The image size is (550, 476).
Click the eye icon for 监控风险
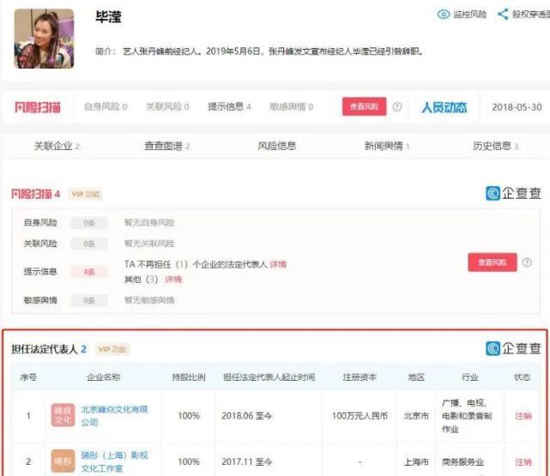444,14
